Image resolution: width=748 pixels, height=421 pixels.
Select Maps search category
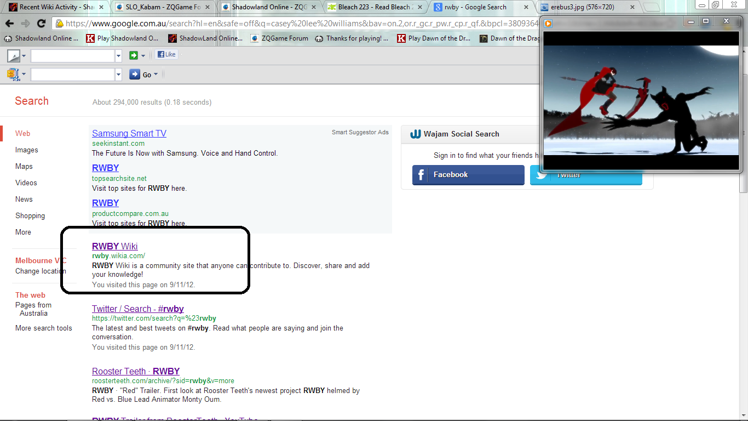24,166
